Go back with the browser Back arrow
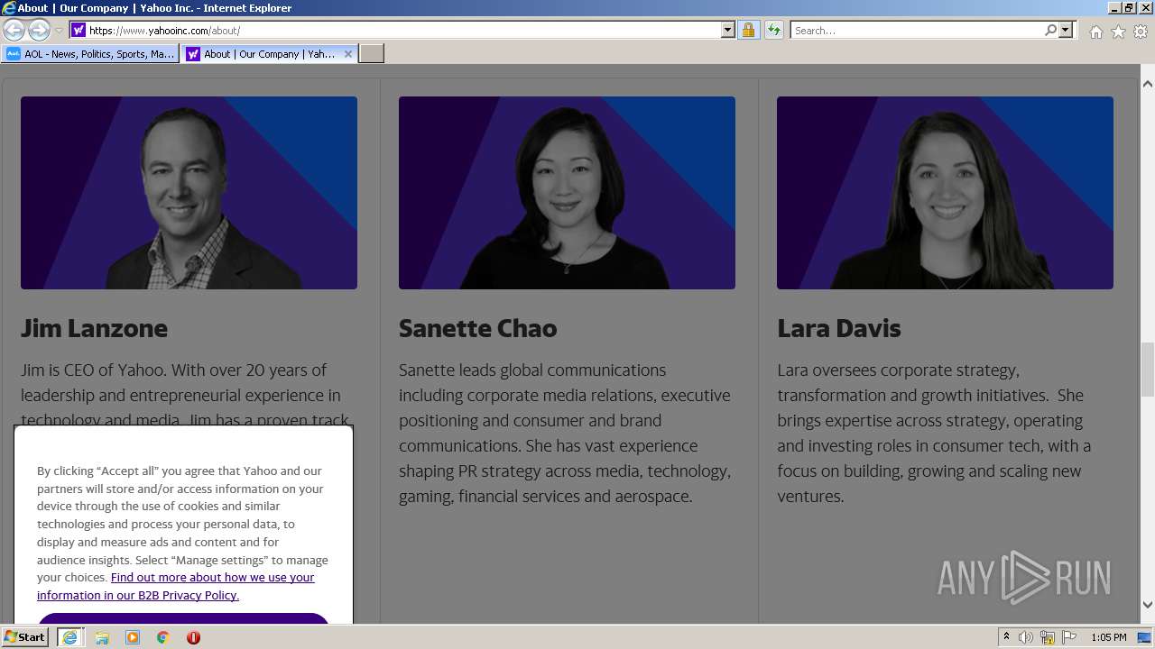 [14, 30]
